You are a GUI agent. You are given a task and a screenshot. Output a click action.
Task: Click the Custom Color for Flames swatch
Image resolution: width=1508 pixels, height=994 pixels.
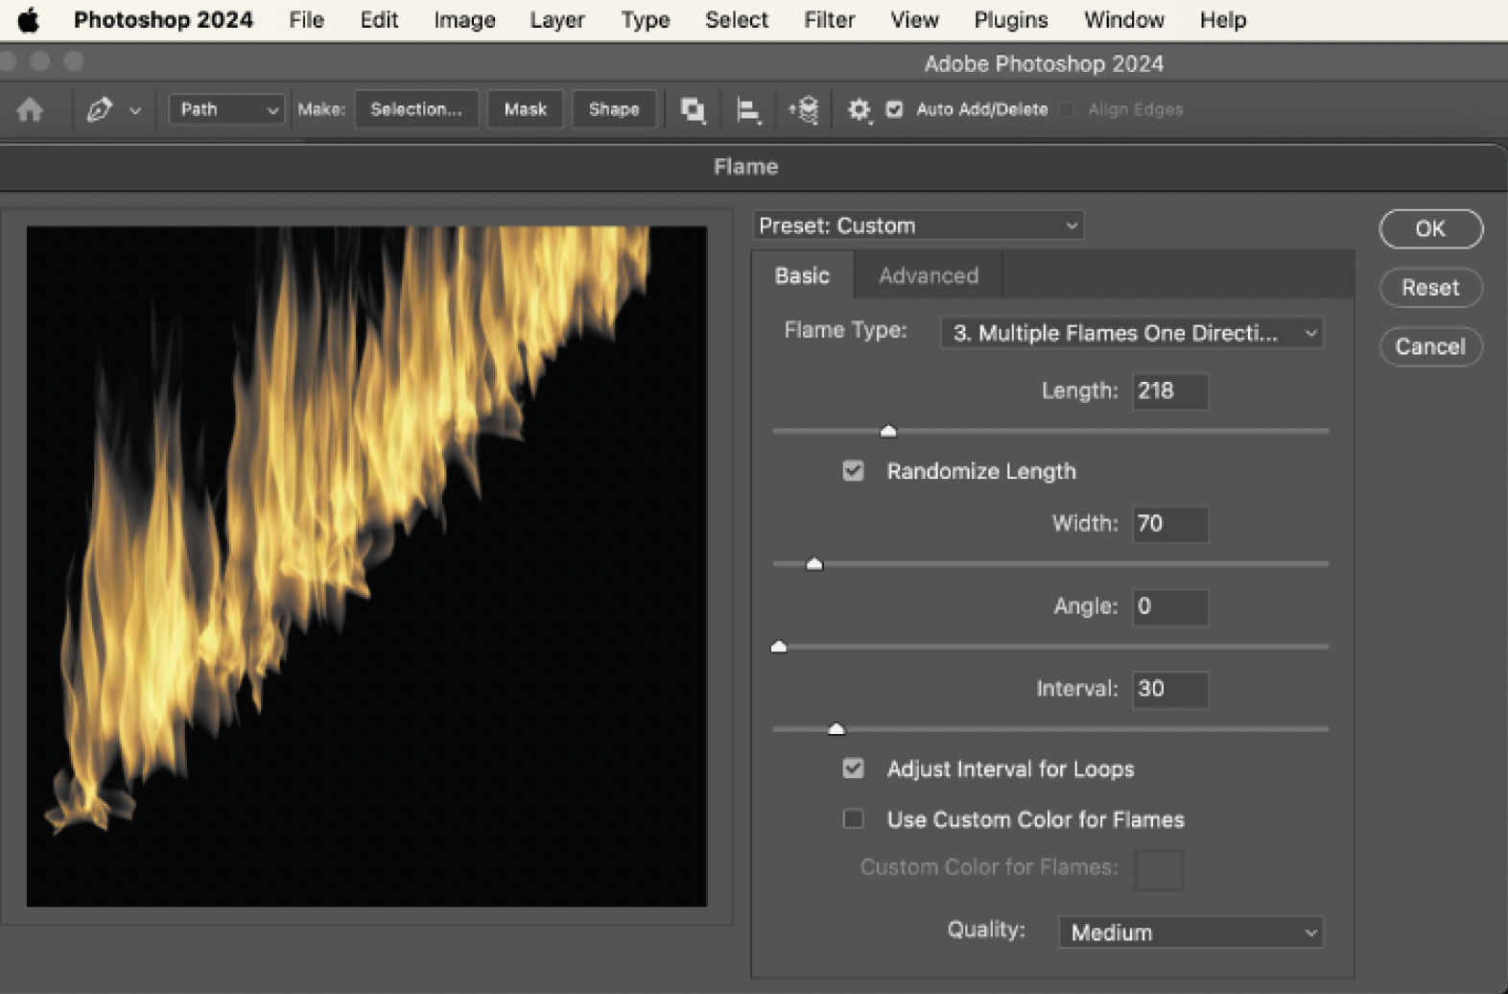click(1159, 869)
